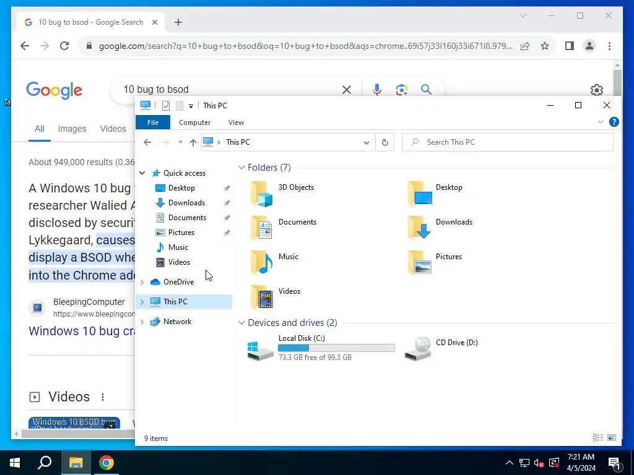Screen dimensions: 634x475
Task: Collapse Devices and drives (2) group
Action: [241, 323]
